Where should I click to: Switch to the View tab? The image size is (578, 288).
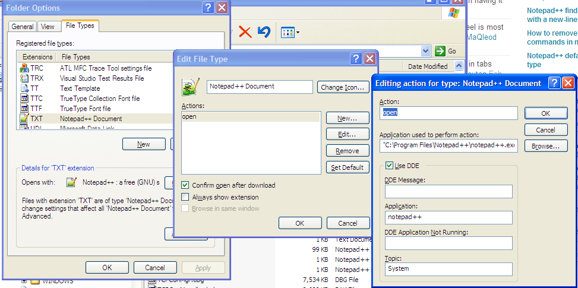(x=48, y=27)
